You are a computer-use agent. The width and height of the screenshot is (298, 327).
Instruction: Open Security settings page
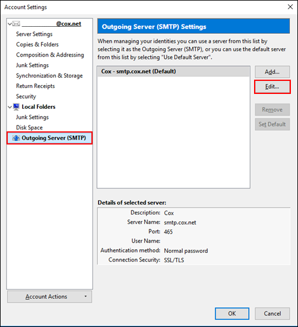click(x=26, y=96)
